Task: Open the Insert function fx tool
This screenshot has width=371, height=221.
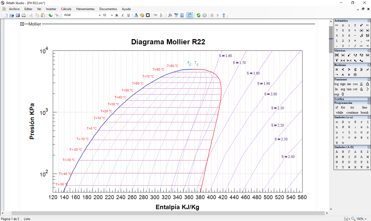Action: [170, 15]
